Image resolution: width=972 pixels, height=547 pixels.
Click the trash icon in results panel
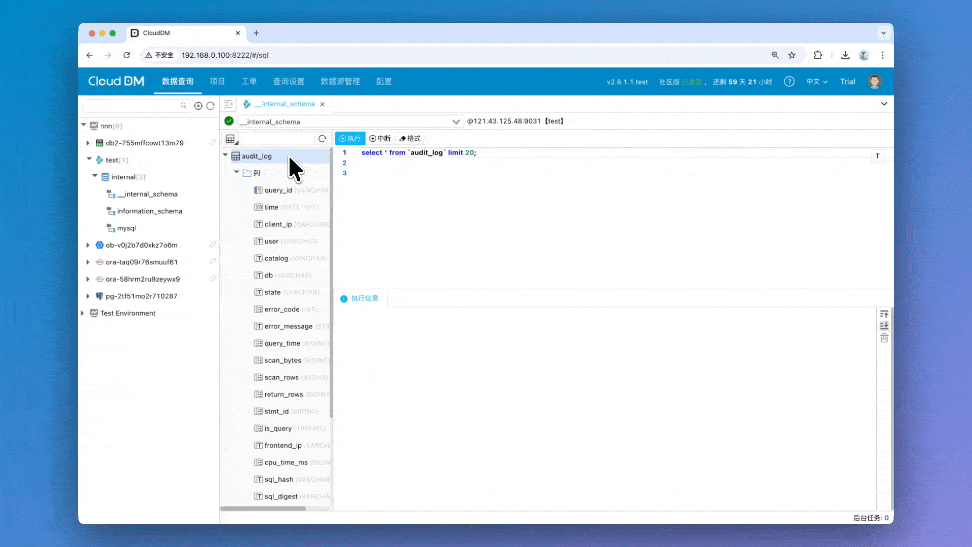tap(884, 338)
